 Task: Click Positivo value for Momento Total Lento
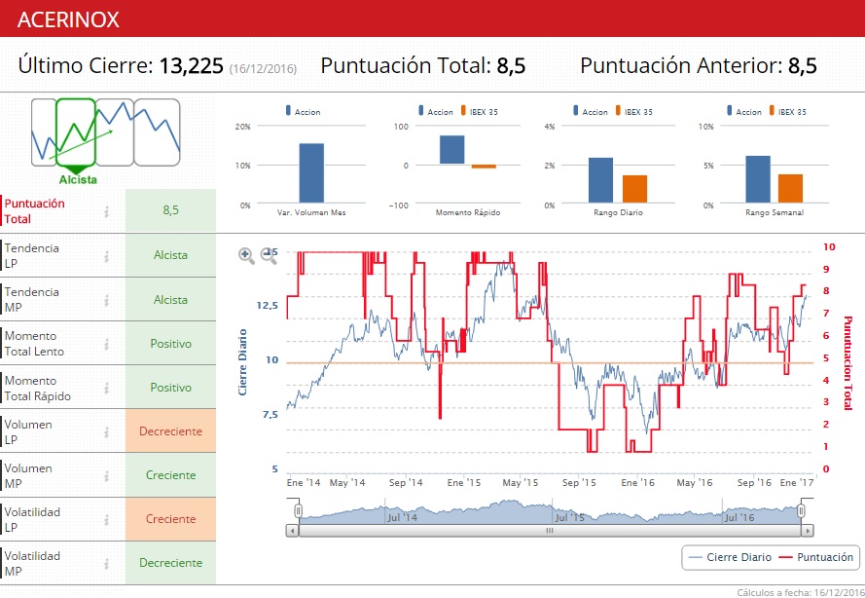170,344
